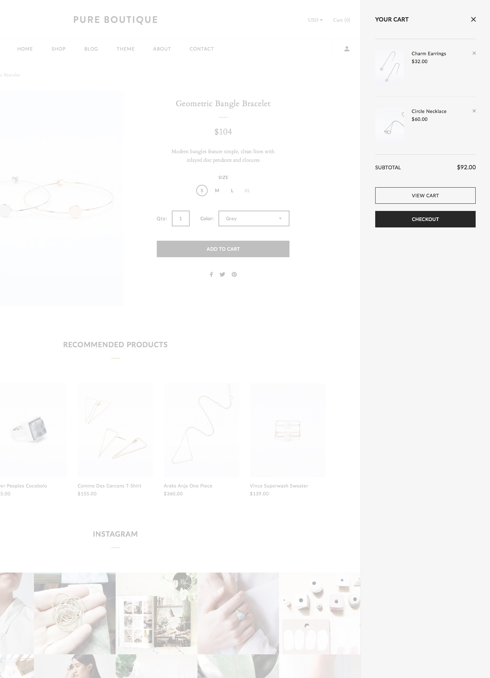Image resolution: width=490 pixels, height=678 pixels.
Task: Focus the quantity input field
Action: (181, 218)
